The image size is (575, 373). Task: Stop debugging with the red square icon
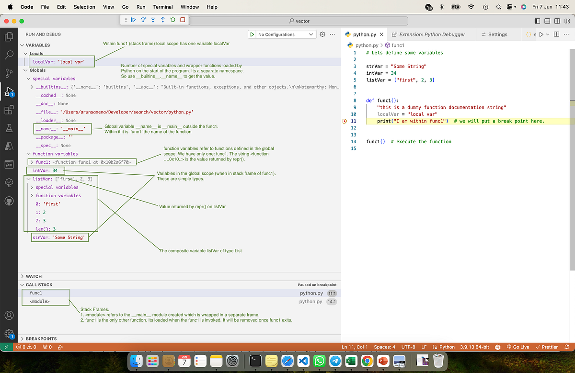point(183,20)
